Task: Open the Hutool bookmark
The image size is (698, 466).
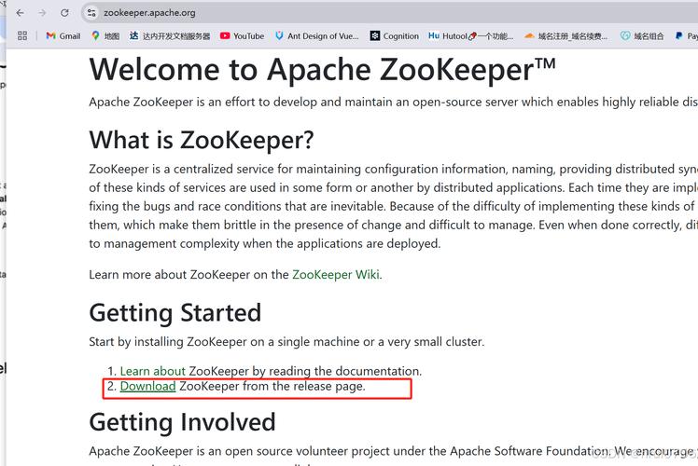Action: tap(471, 36)
